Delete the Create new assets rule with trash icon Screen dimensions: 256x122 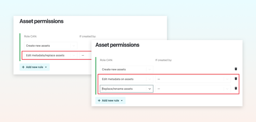click(x=236, y=69)
